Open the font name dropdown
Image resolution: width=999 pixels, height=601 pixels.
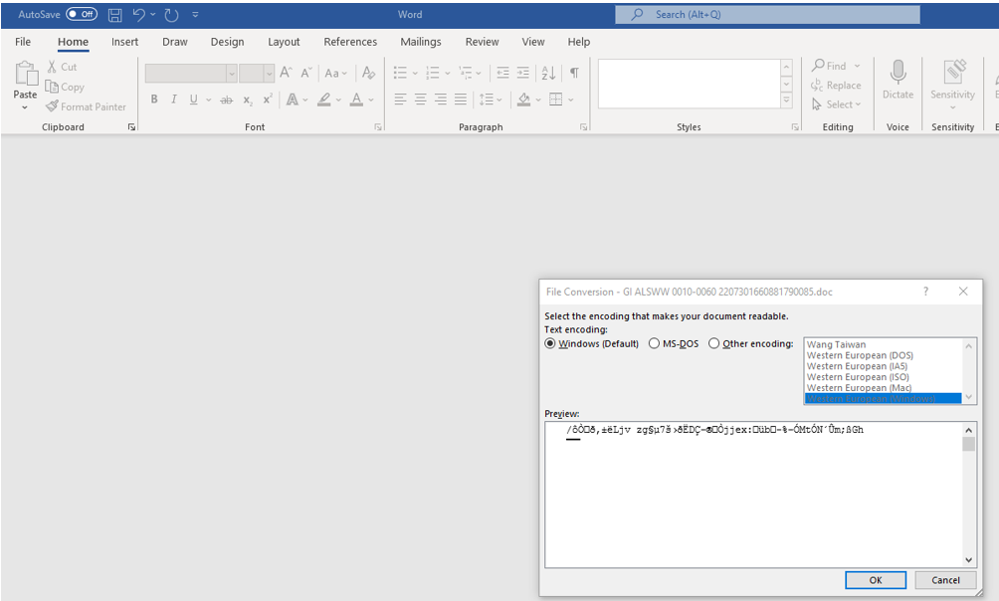(231, 74)
